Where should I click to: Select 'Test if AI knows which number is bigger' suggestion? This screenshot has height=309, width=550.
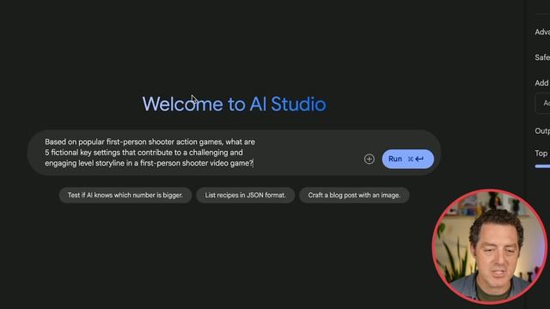[x=125, y=195]
